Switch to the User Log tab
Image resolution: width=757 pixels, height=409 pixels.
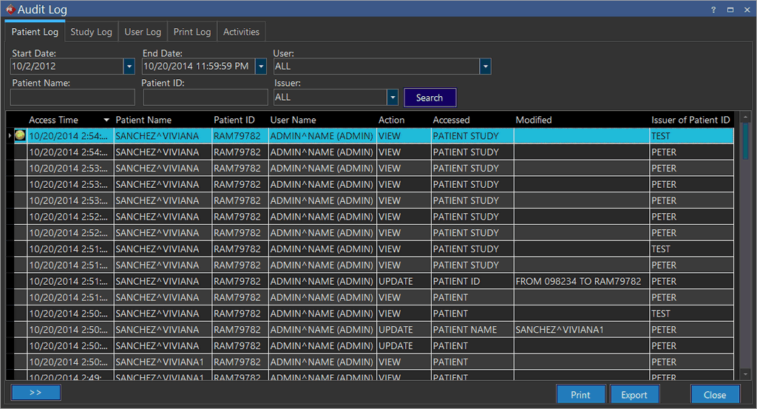pos(143,32)
